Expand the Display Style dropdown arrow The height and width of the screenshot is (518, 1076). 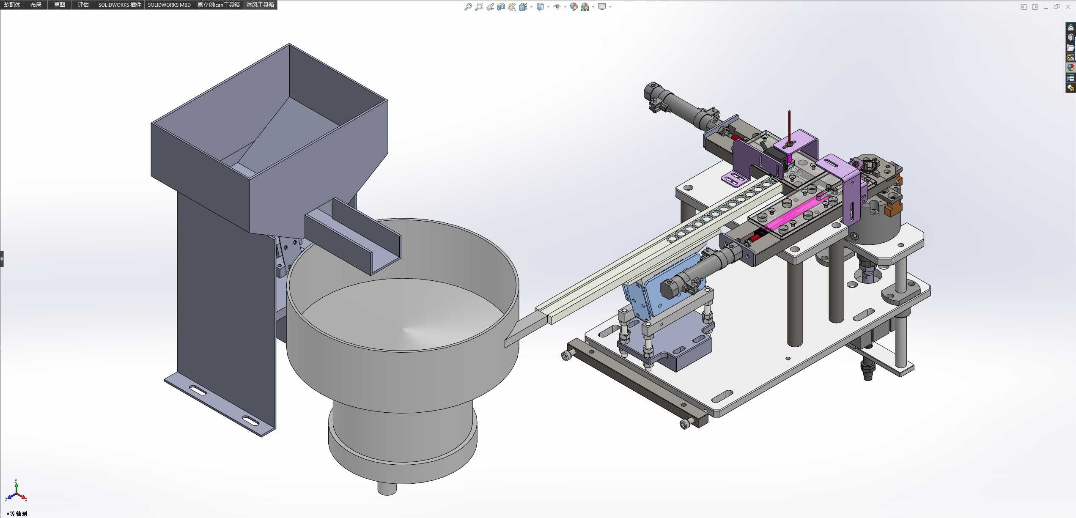pos(548,7)
